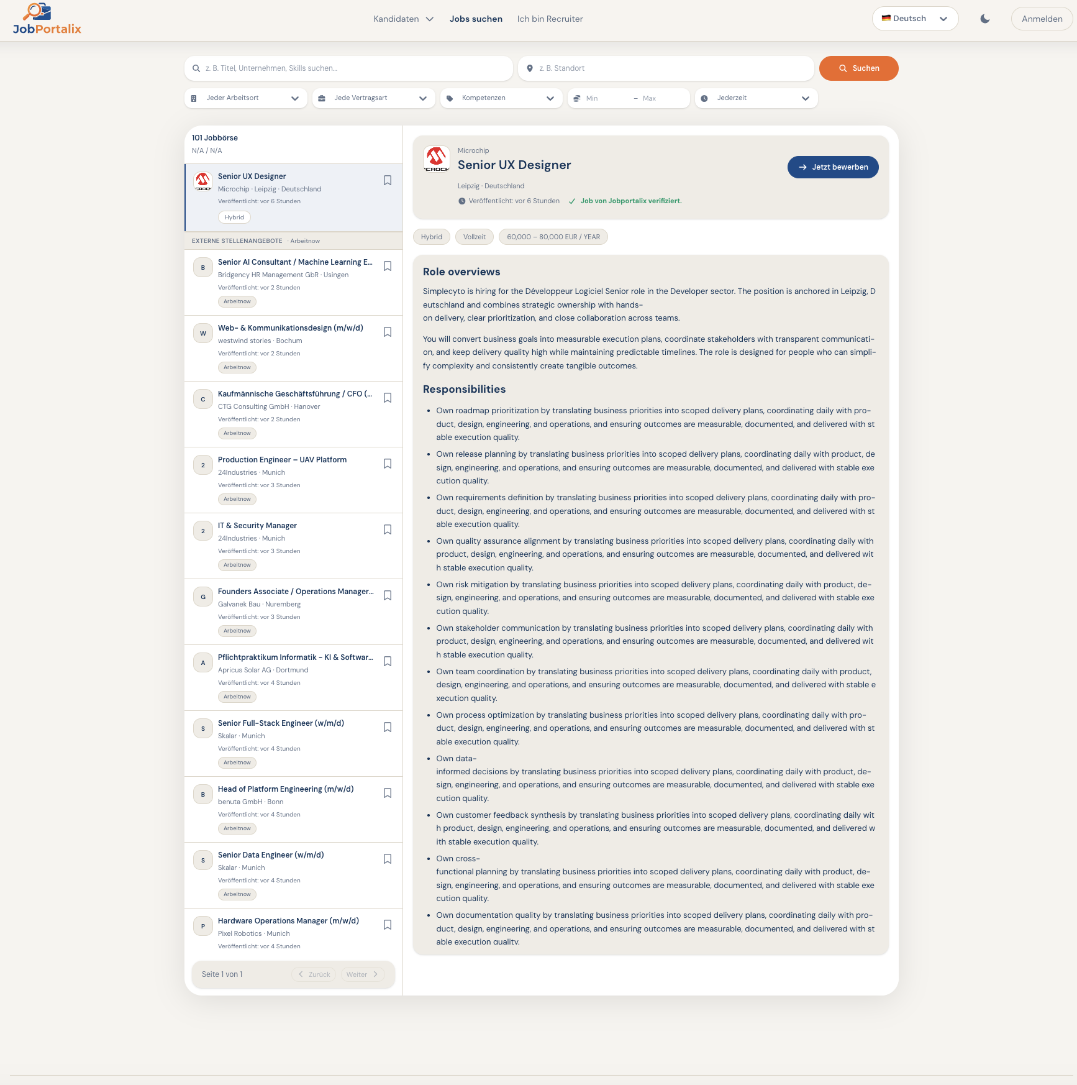Click the Weiter pagination button
The image size is (1077, 1085).
[x=362, y=974]
